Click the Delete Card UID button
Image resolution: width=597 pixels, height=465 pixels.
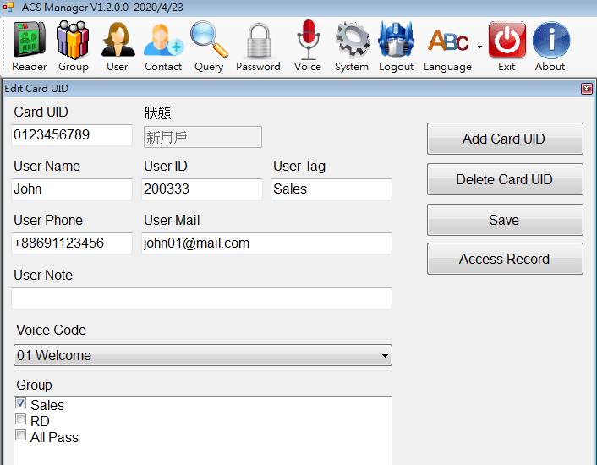click(505, 179)
